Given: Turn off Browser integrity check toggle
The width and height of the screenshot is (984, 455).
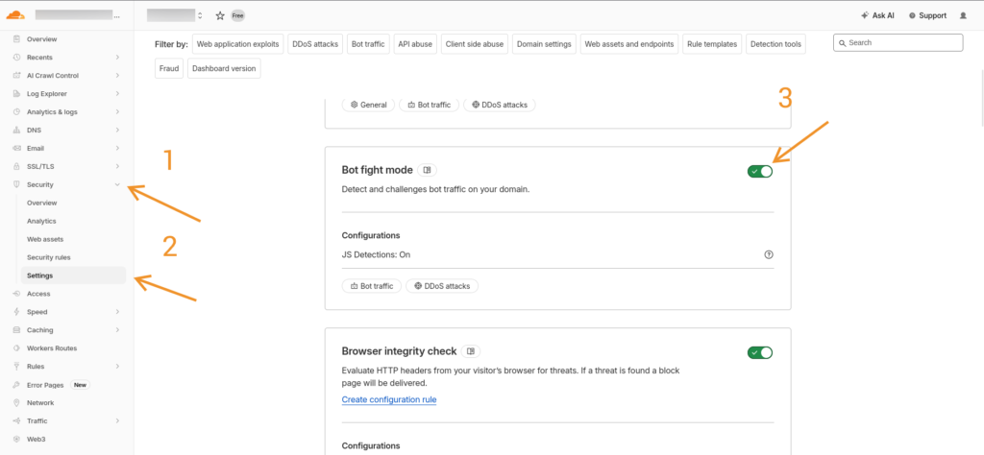Looking at the screenshot, I should tap(759, 352).
